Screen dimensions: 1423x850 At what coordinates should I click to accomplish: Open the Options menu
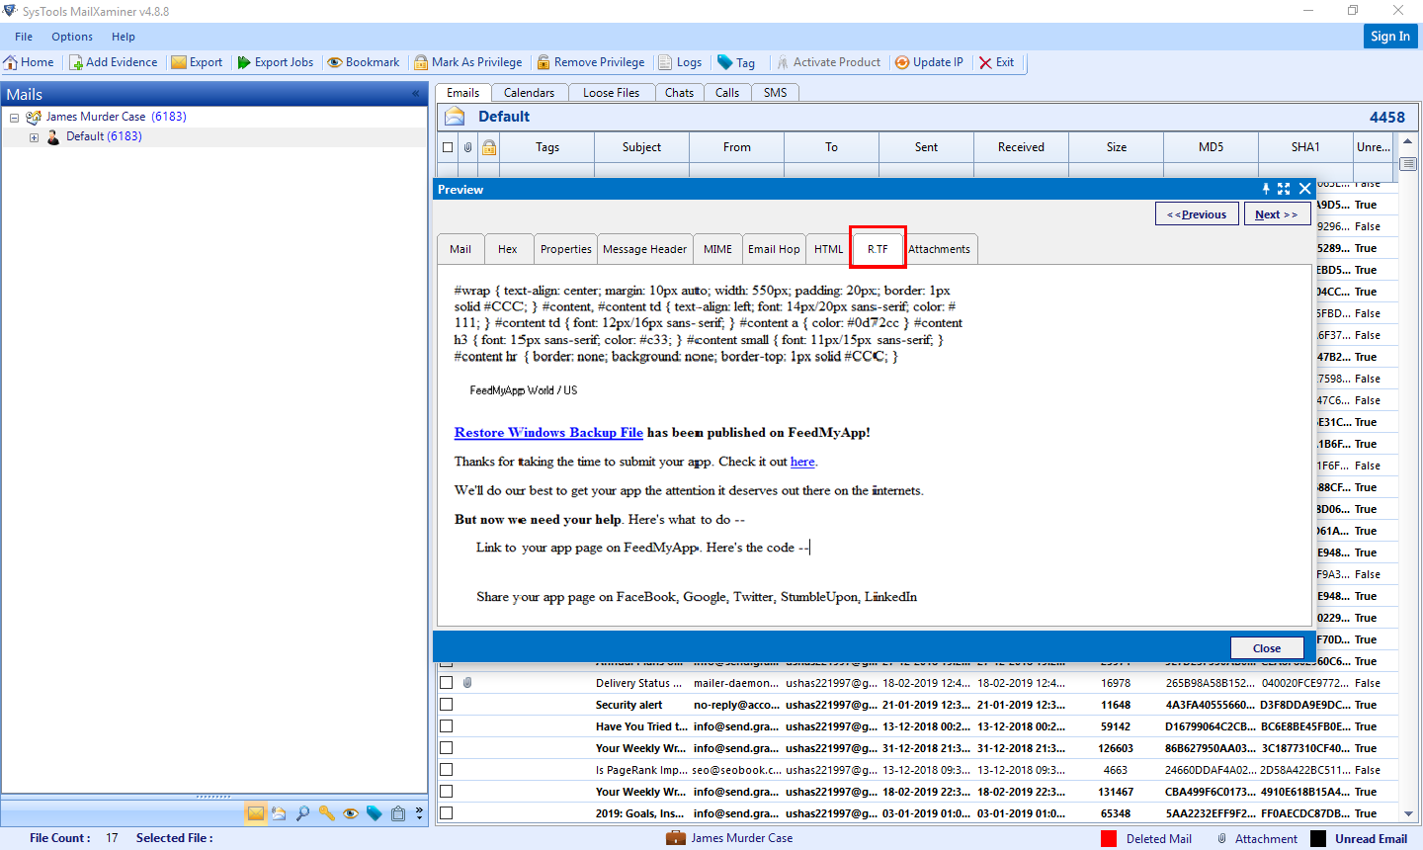[71, 37]
